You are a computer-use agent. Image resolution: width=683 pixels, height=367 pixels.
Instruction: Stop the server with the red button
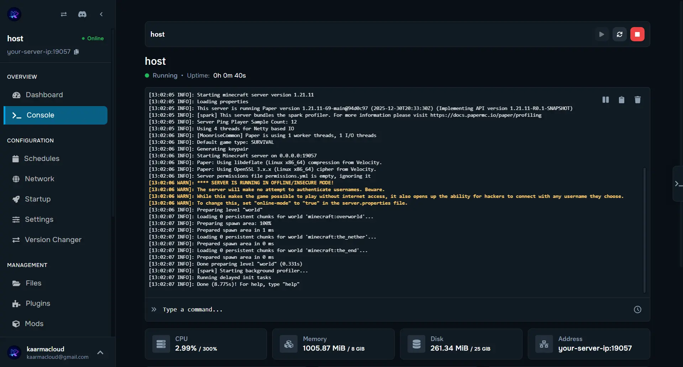coord(637,34)
